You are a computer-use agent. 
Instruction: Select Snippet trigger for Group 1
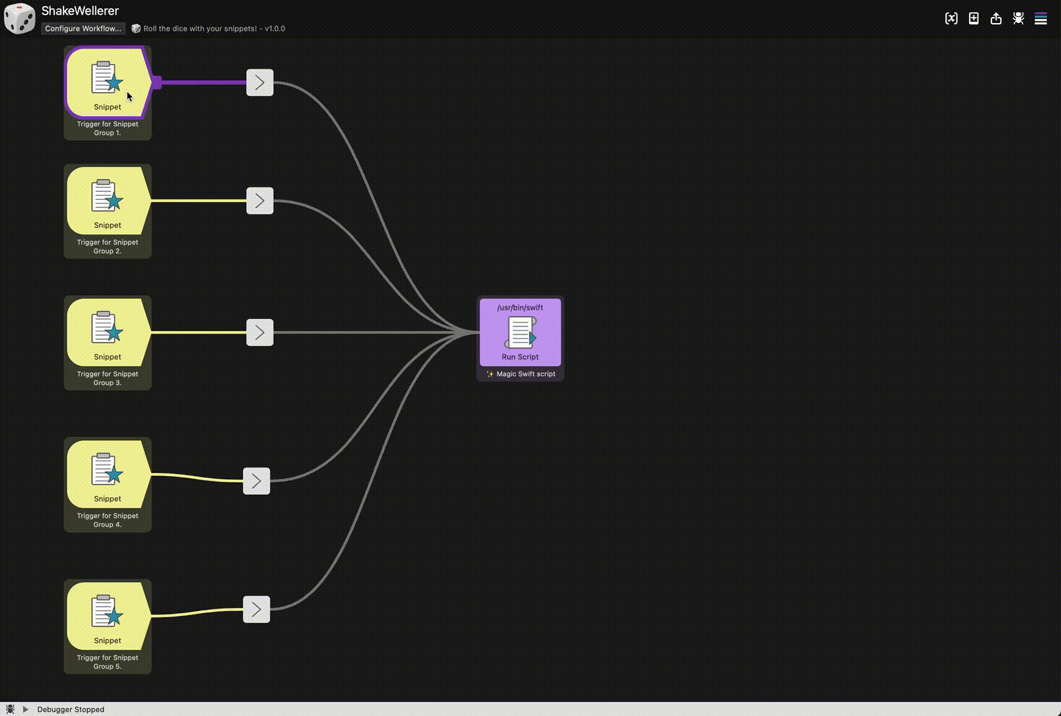tap(107, 83)
